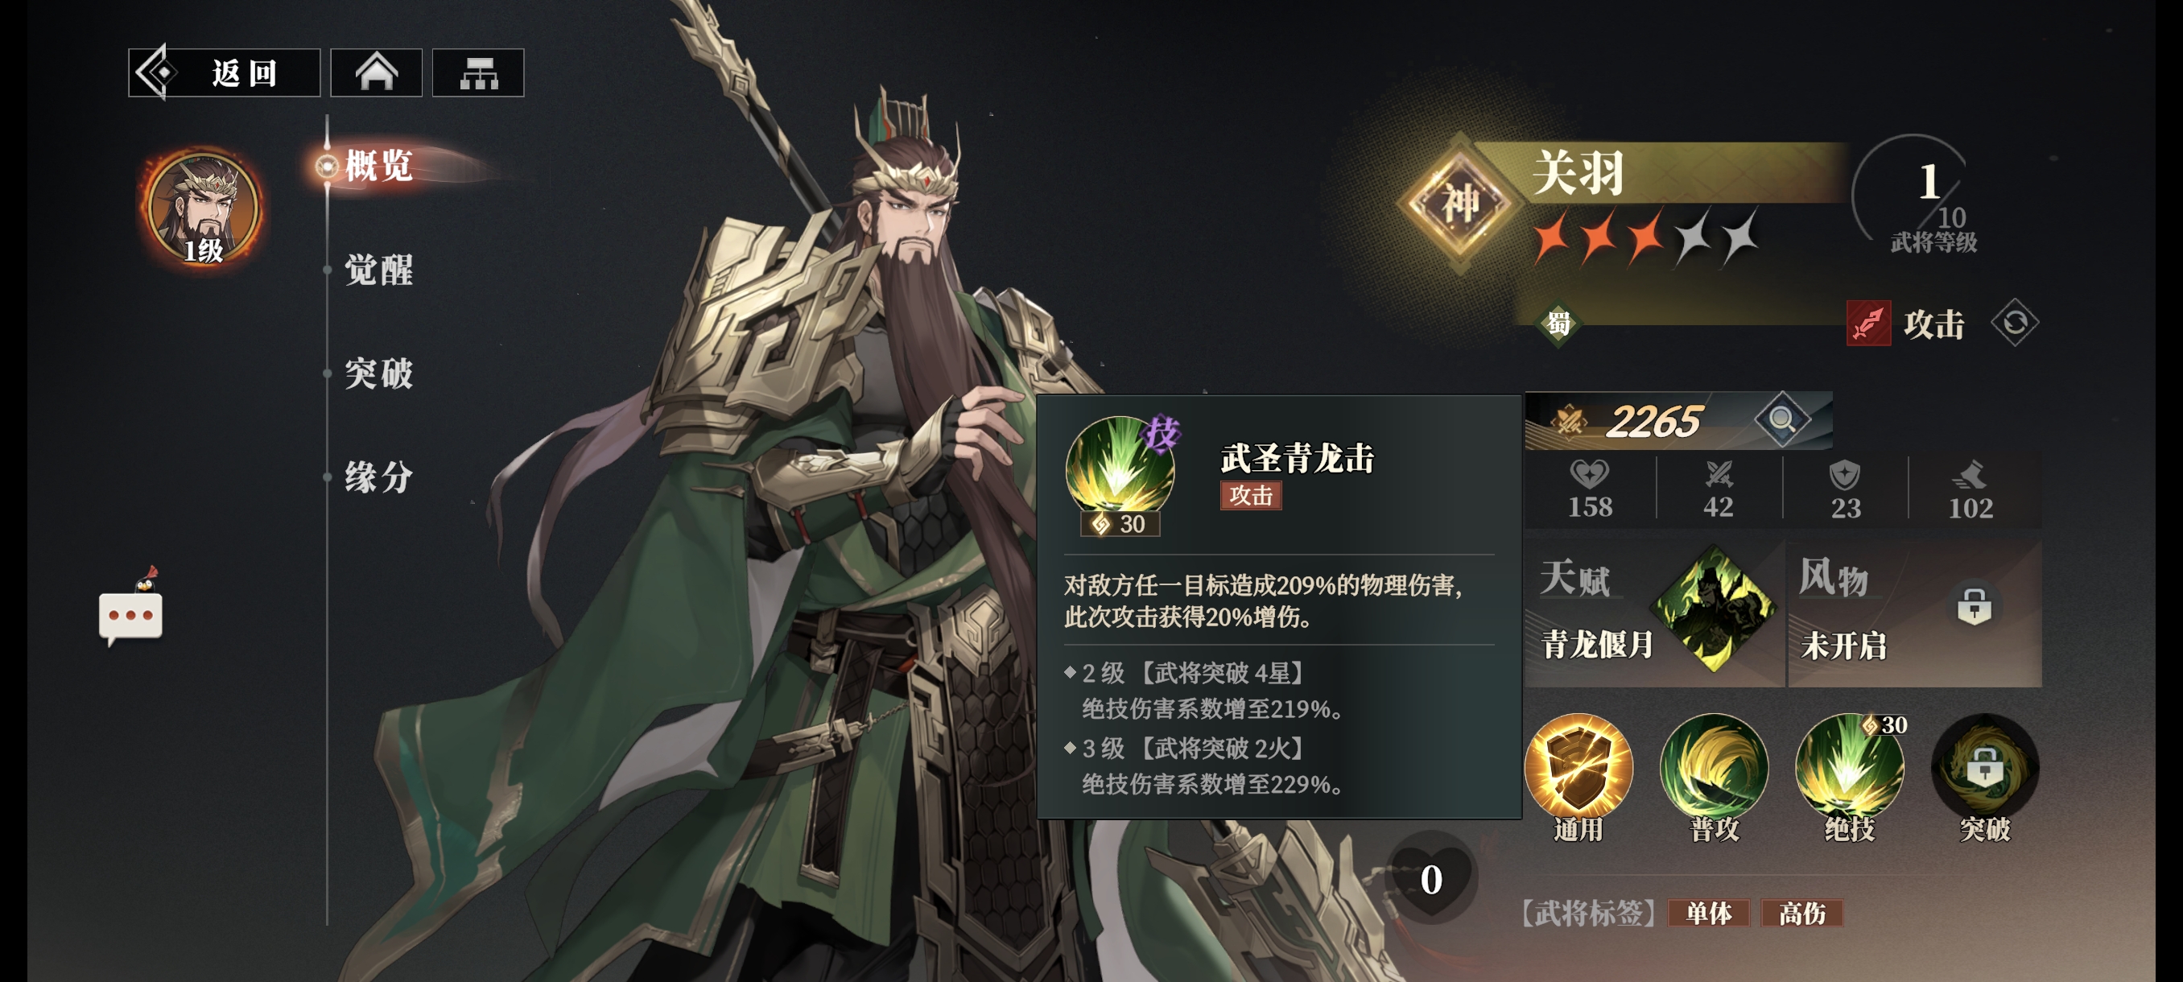Tap the locked 风物 未开启 panel
The image size is (2183, 982).
point(1914,612)
